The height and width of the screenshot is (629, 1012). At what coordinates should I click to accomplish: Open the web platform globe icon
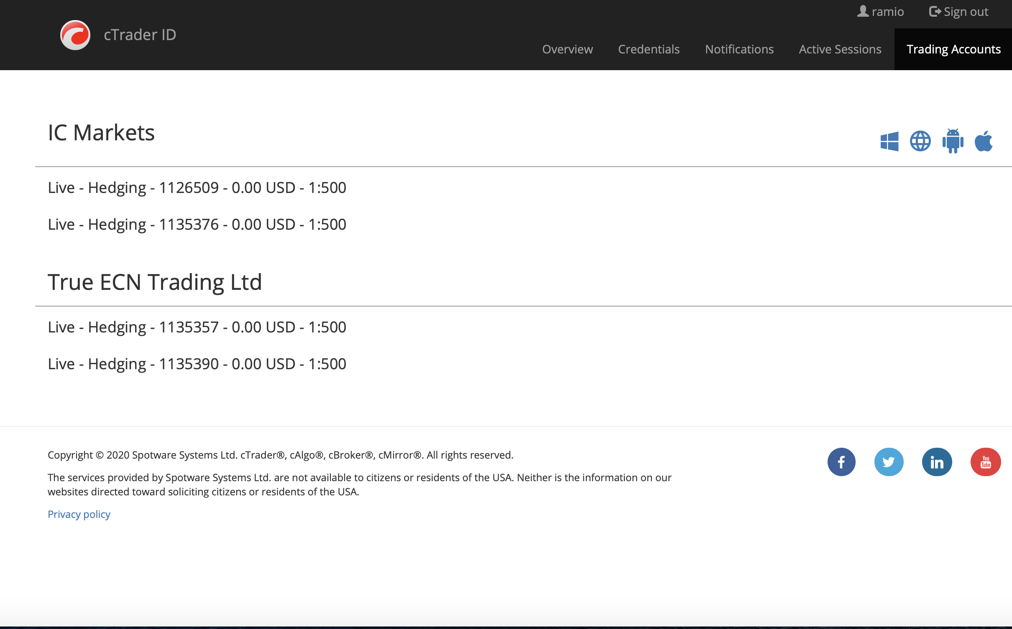(x=920, y=141)
